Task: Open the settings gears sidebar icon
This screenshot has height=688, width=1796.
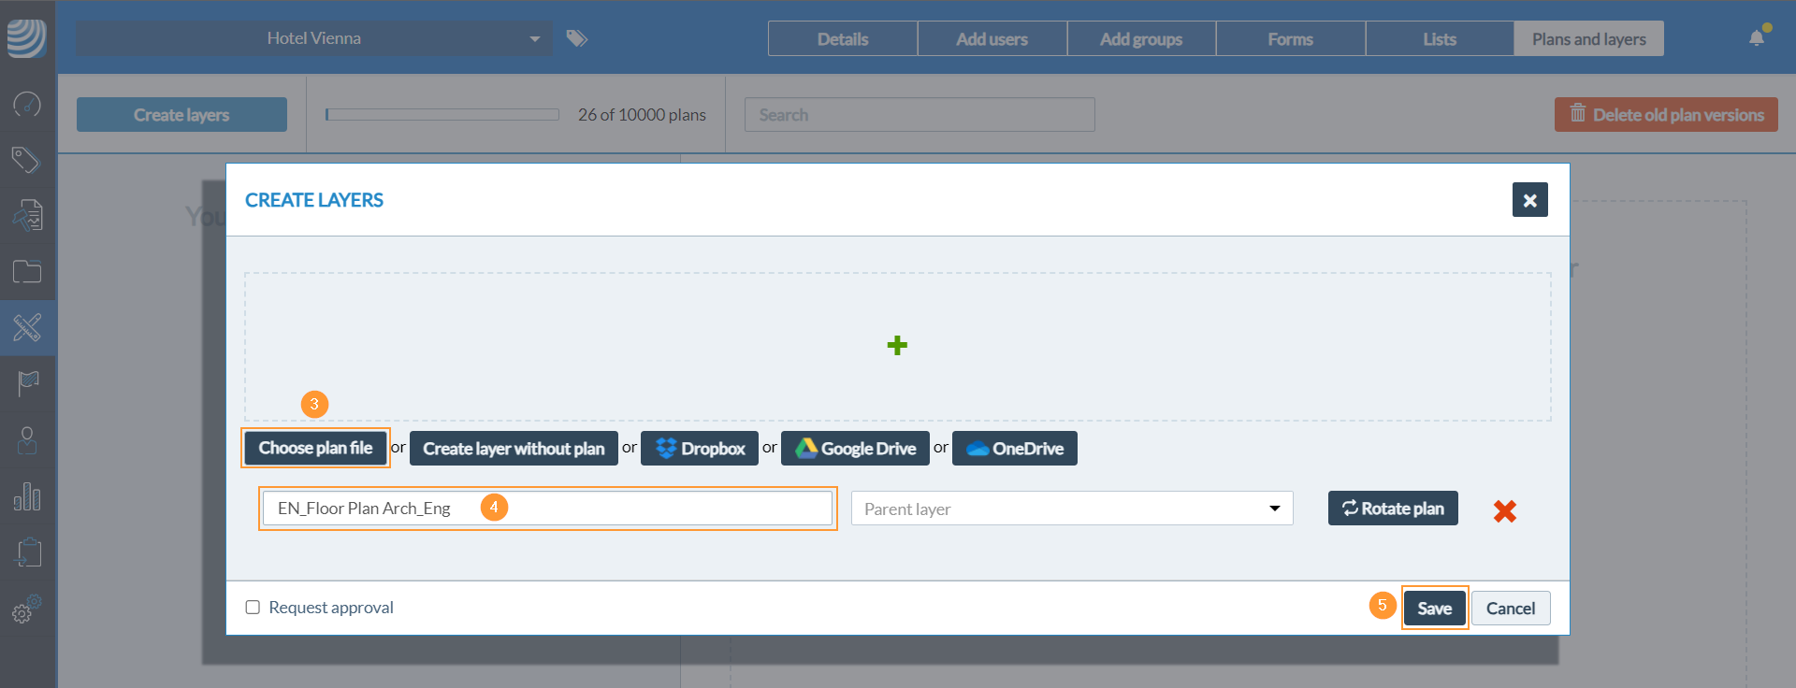Action: (27, 609)
